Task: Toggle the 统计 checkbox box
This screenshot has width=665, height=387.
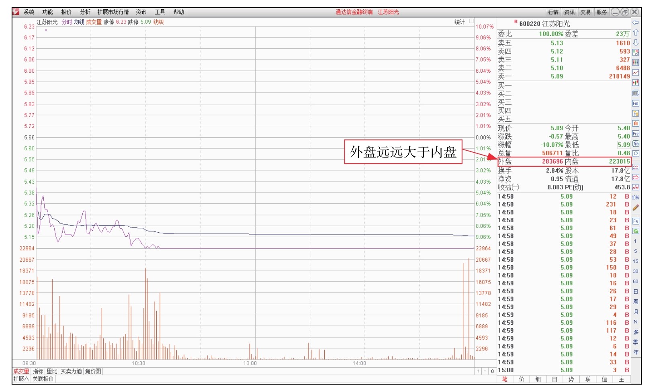Action: click(x=471, y=22)
